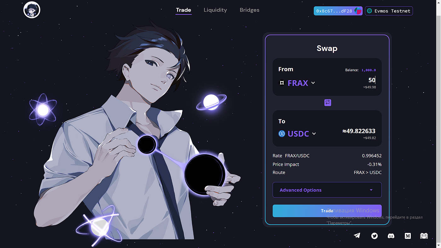Open the Medium icon link
441x248 pixels.
(x=408, y=235)
